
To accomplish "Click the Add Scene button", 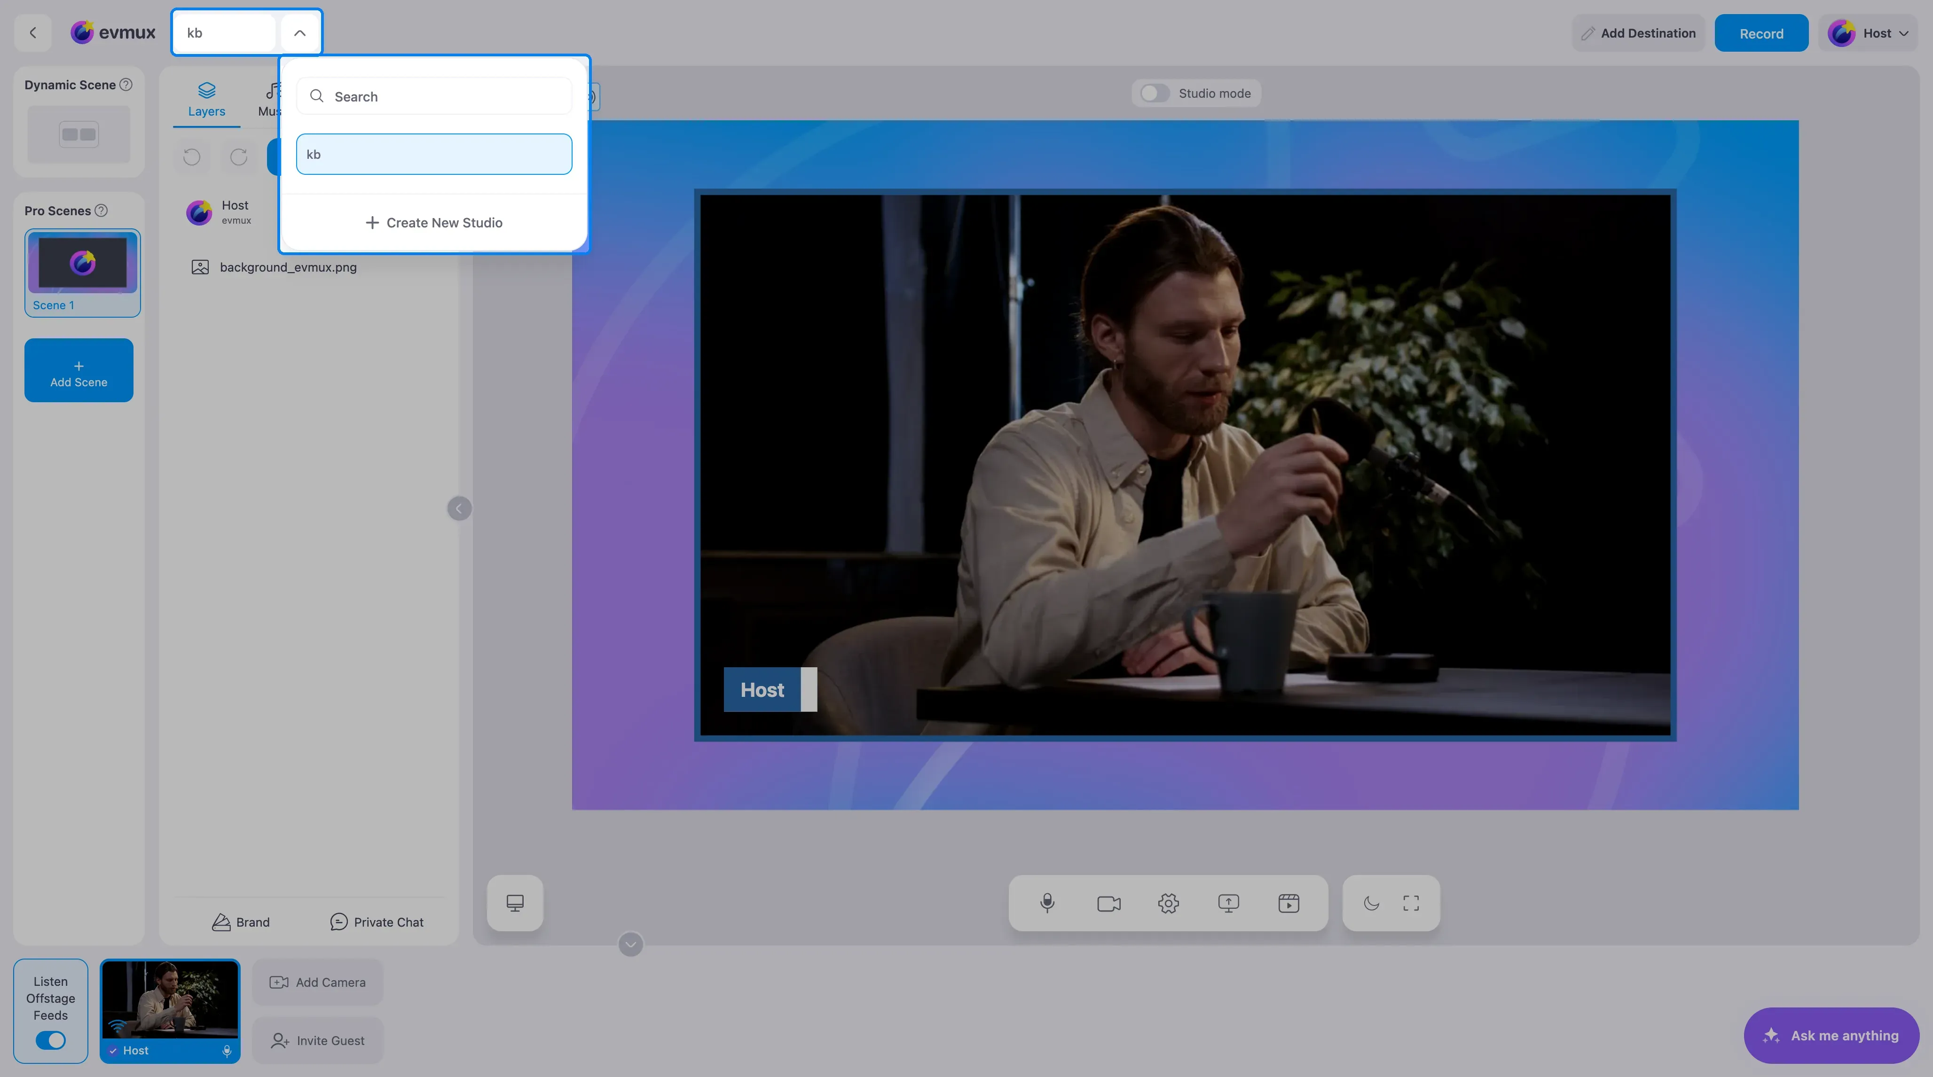I will tap(79, 370).
